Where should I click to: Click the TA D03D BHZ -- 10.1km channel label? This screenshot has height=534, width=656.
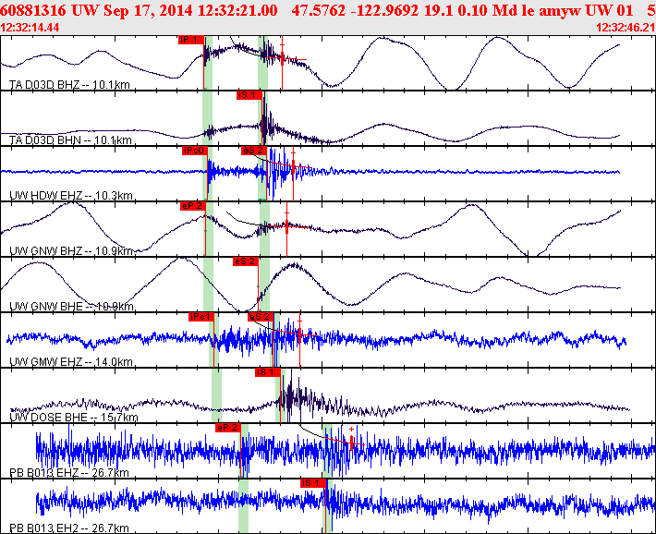pyautogui.click(x=69, y=85)
